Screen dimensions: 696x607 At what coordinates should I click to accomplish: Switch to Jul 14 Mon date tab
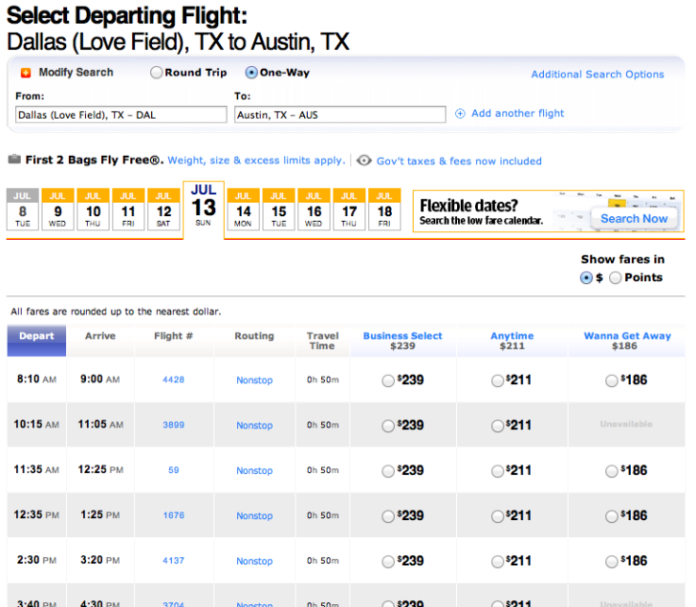[243, 209]
